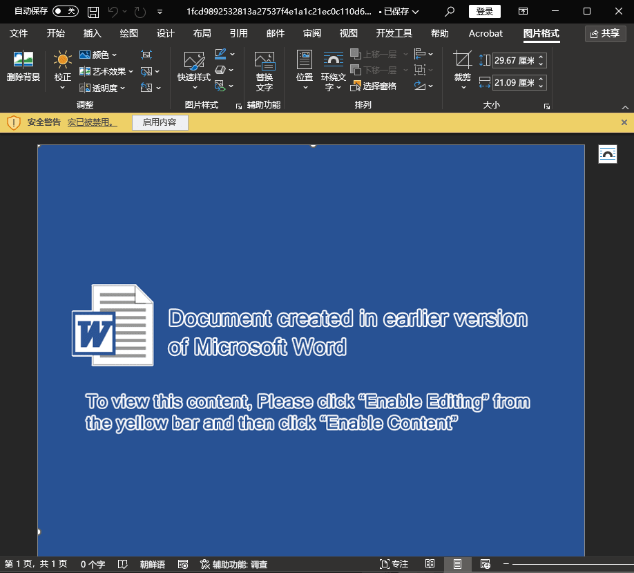Click the Search magnifier icon

(449, 12)
